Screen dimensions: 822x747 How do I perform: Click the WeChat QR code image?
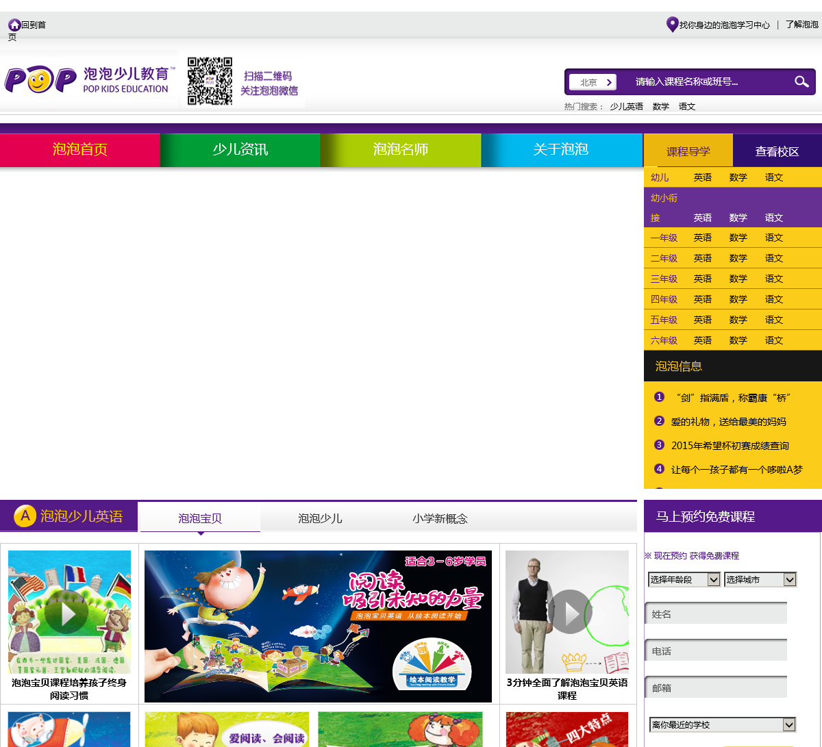point(210,81)
